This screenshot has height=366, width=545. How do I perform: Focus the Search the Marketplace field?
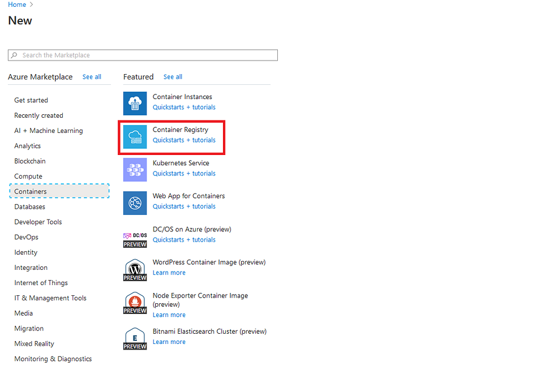(143, 55)
